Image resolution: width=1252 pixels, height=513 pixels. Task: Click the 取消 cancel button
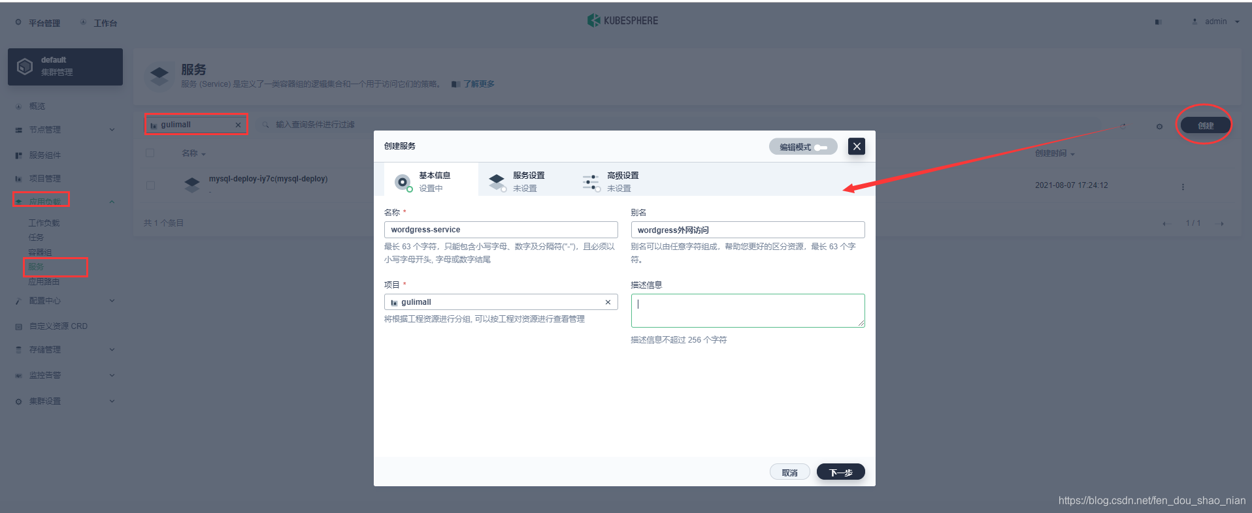[790, 472]
